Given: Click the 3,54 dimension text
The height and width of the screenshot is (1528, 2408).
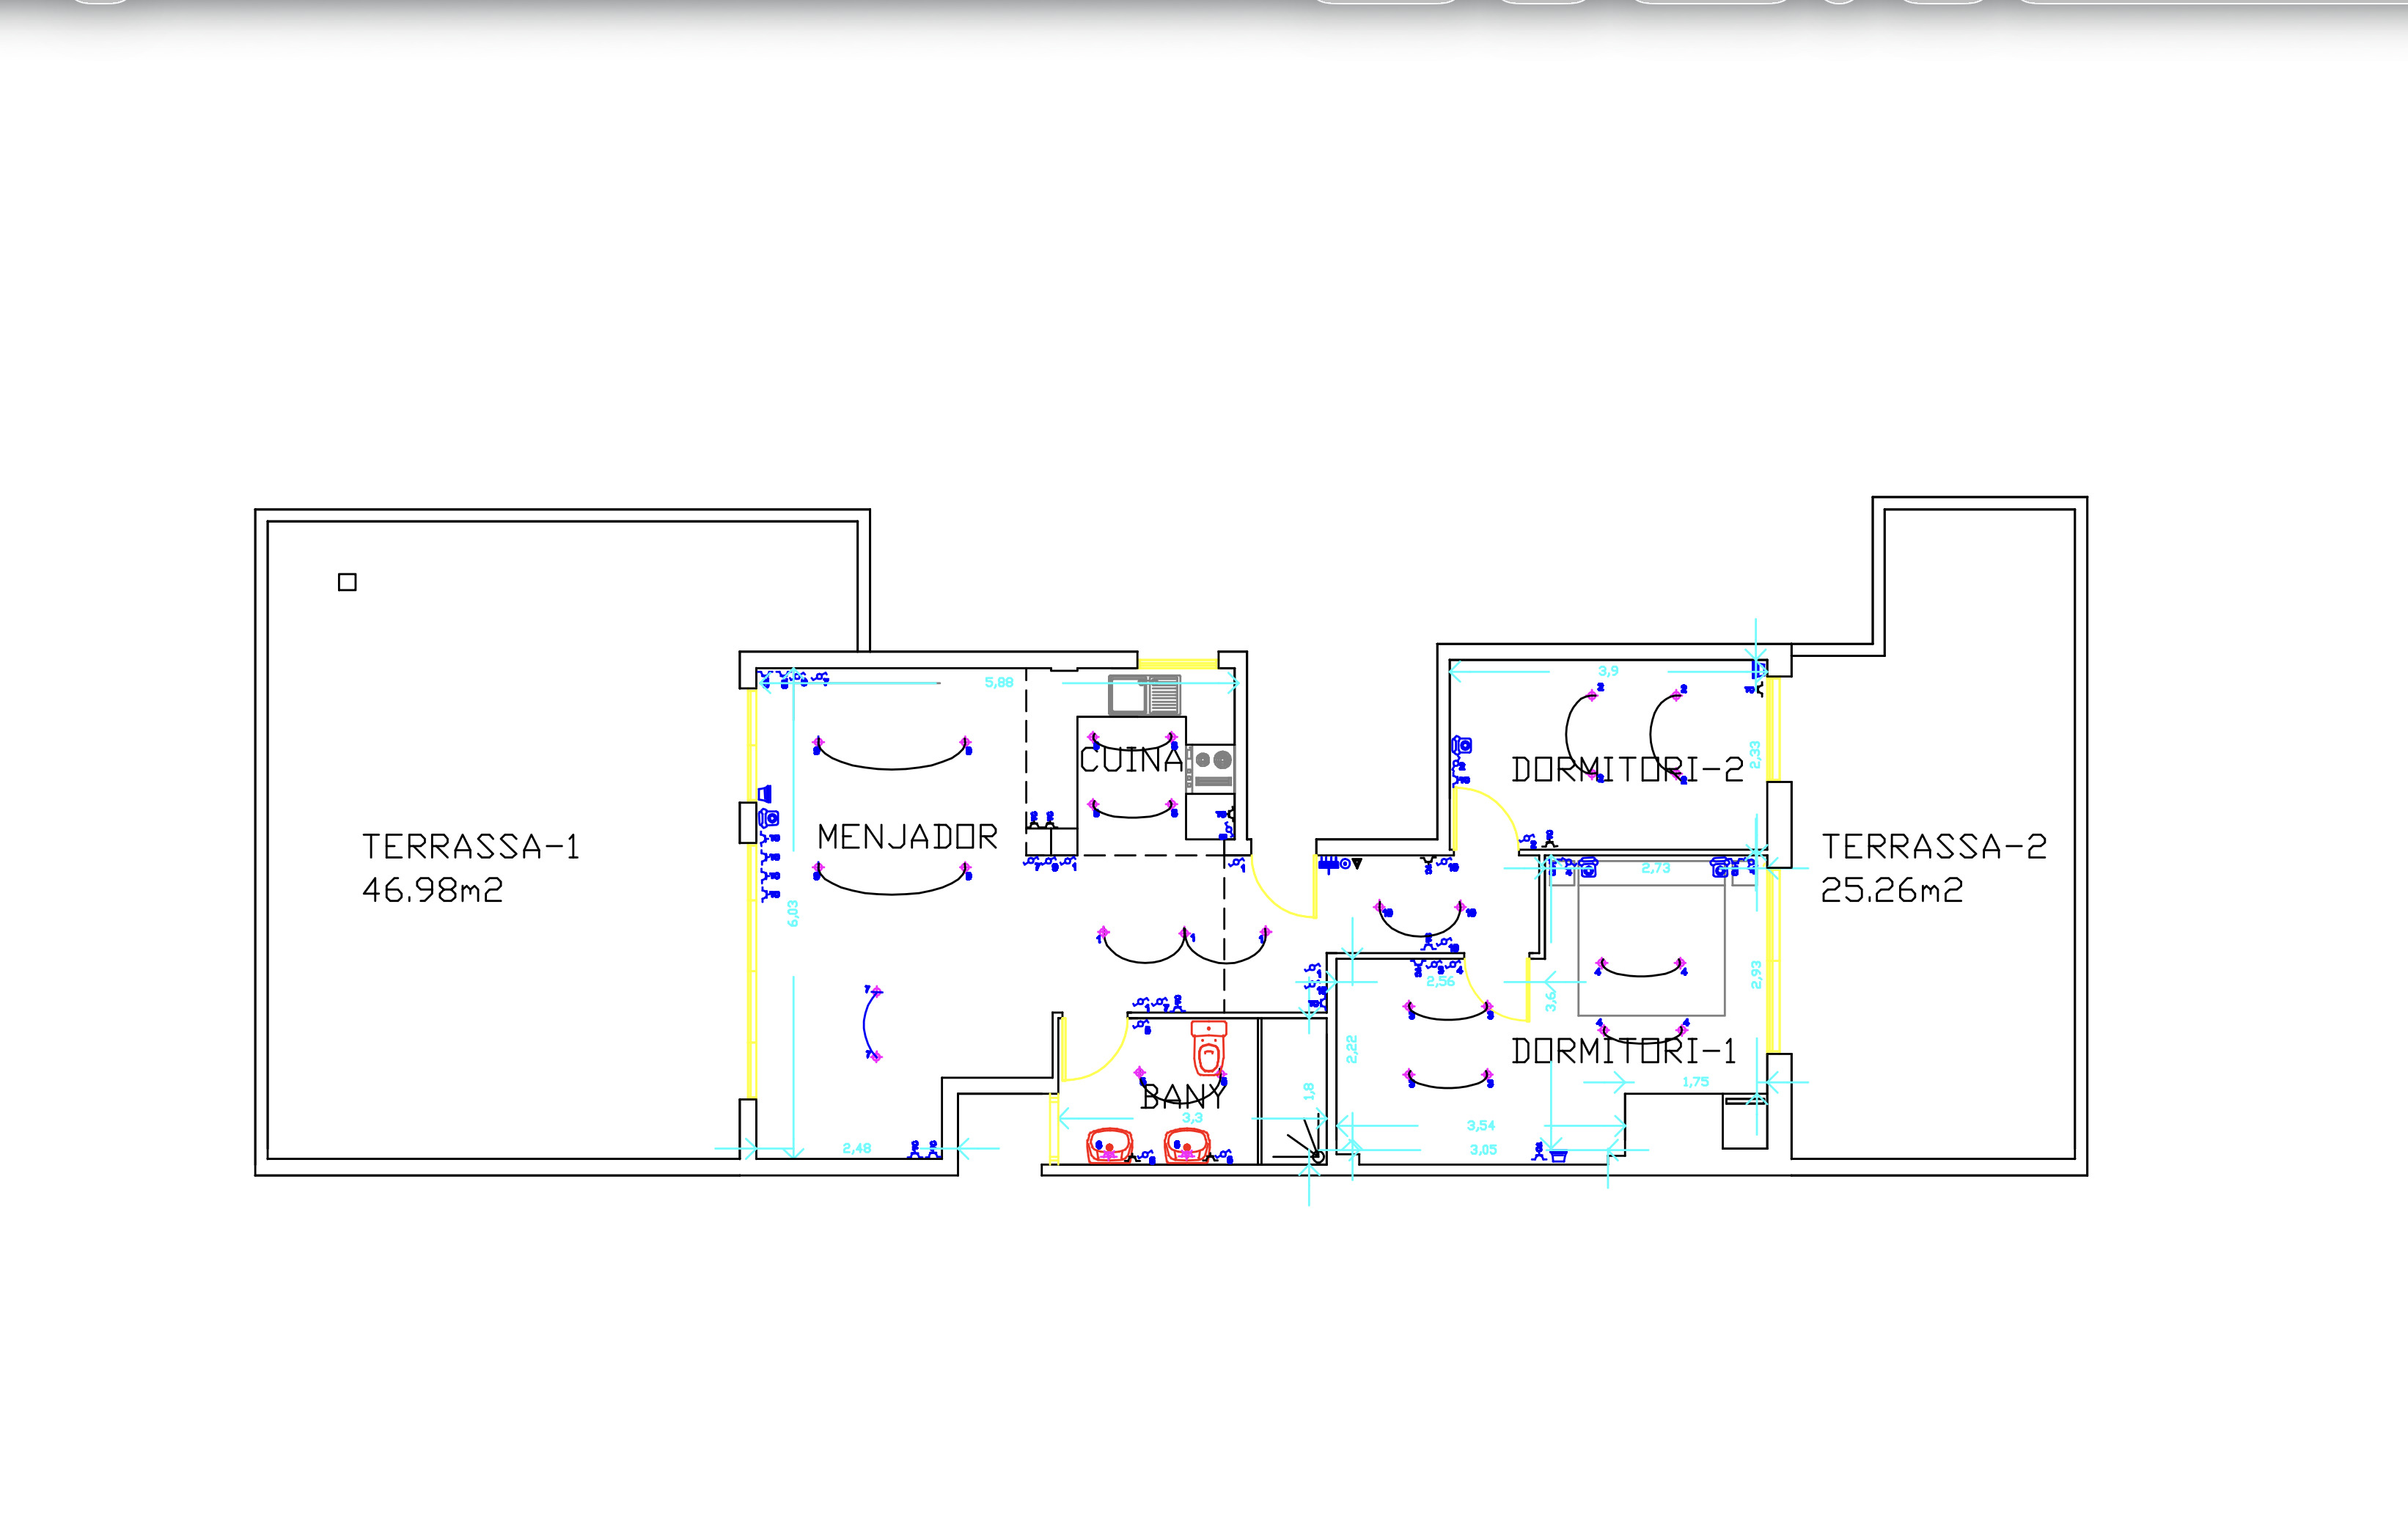Looking at the screenshot, I should point(1480,1126).
